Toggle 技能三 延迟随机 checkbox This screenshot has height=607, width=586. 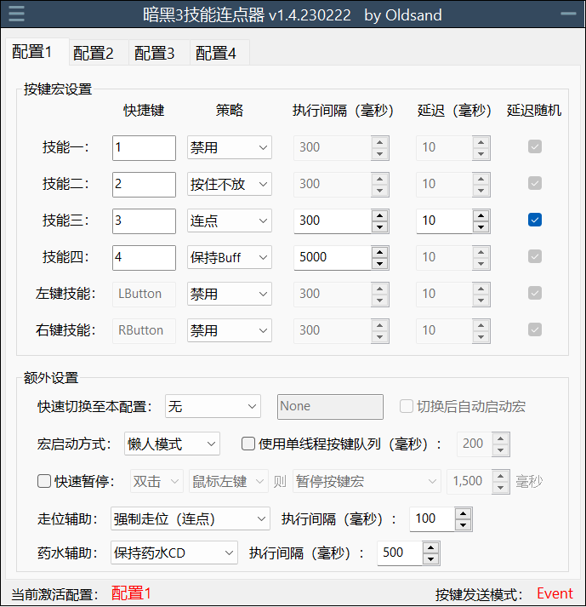pos(535,220)
